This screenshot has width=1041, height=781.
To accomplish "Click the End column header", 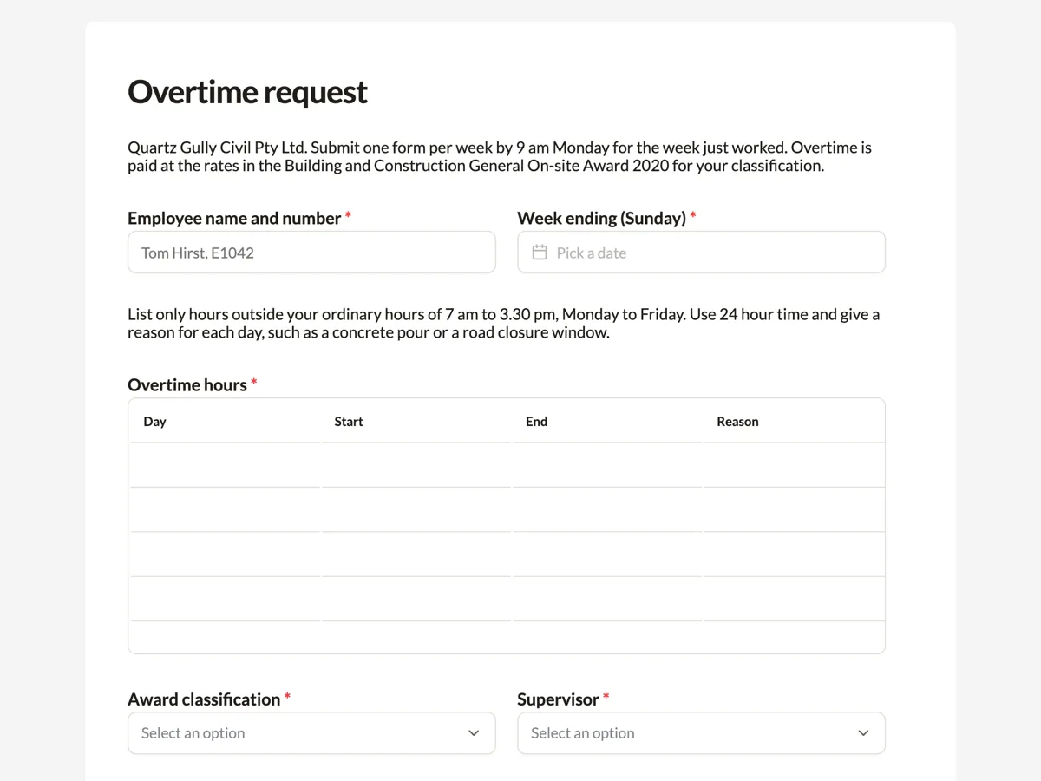I will pos(607,422).
